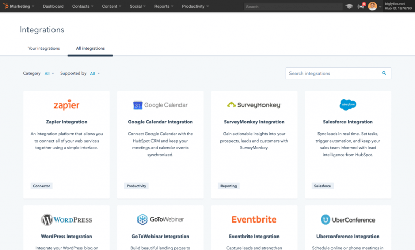Image resolution: width=415 pixels, height=250 pixels.
Task: Open GoToWebinar Integration title
Action: [x=160, y=236]
